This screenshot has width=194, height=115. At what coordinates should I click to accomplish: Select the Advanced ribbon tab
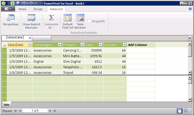[56, 9]
